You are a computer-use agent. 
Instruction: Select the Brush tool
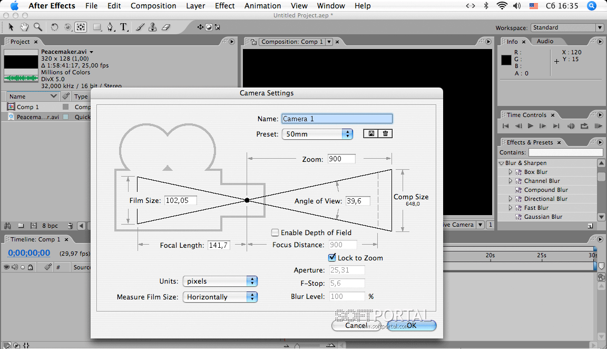(140, 27)
